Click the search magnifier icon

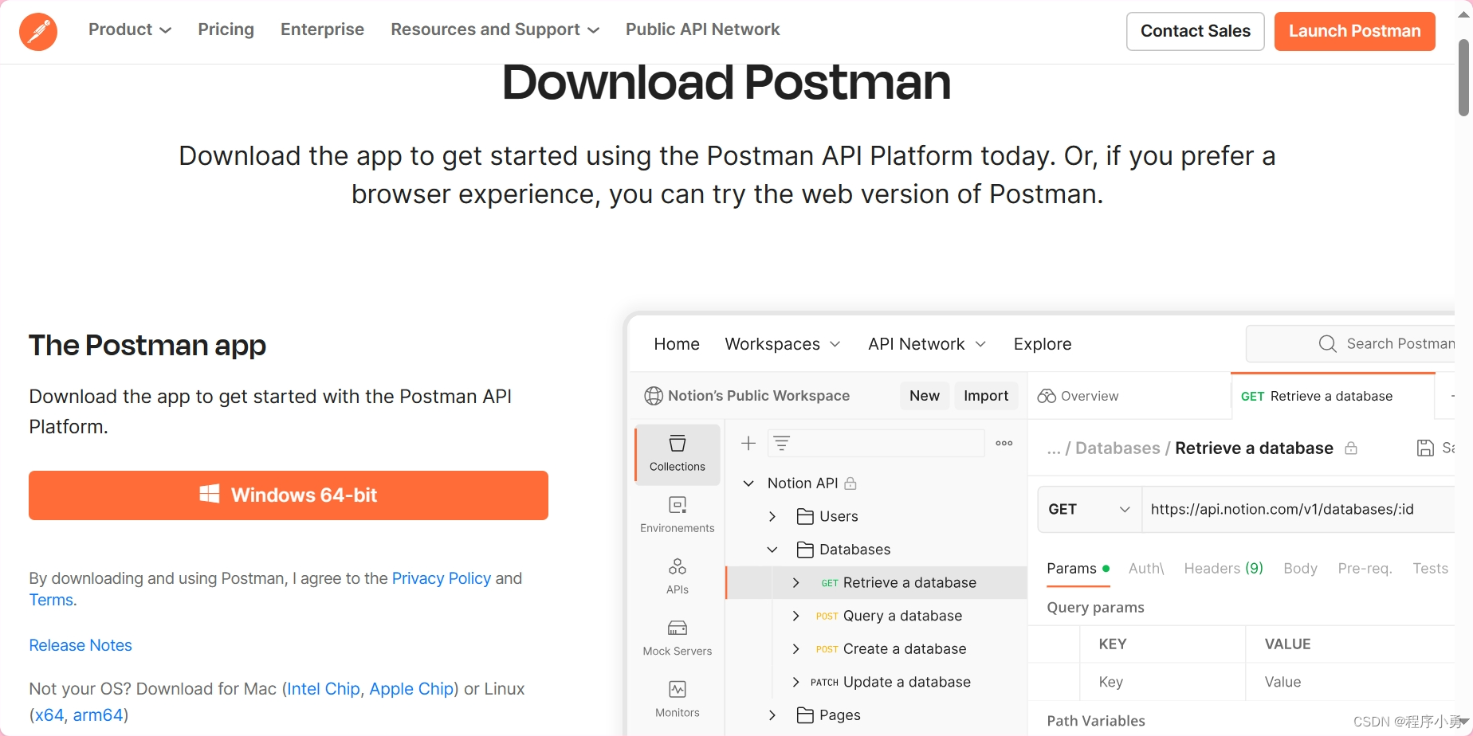[x=1327, y=344]
